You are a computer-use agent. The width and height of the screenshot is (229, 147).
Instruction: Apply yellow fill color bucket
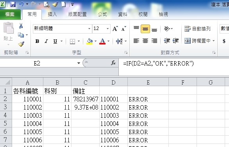[x=89, y=41]
